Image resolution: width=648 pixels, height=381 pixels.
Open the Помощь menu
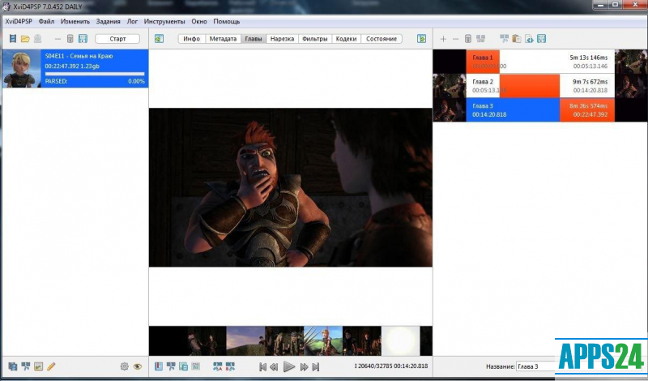click(x=227, y=21)
